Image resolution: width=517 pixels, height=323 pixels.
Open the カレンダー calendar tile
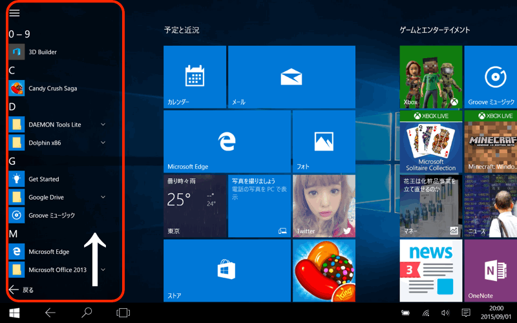[x=194, y=76]
